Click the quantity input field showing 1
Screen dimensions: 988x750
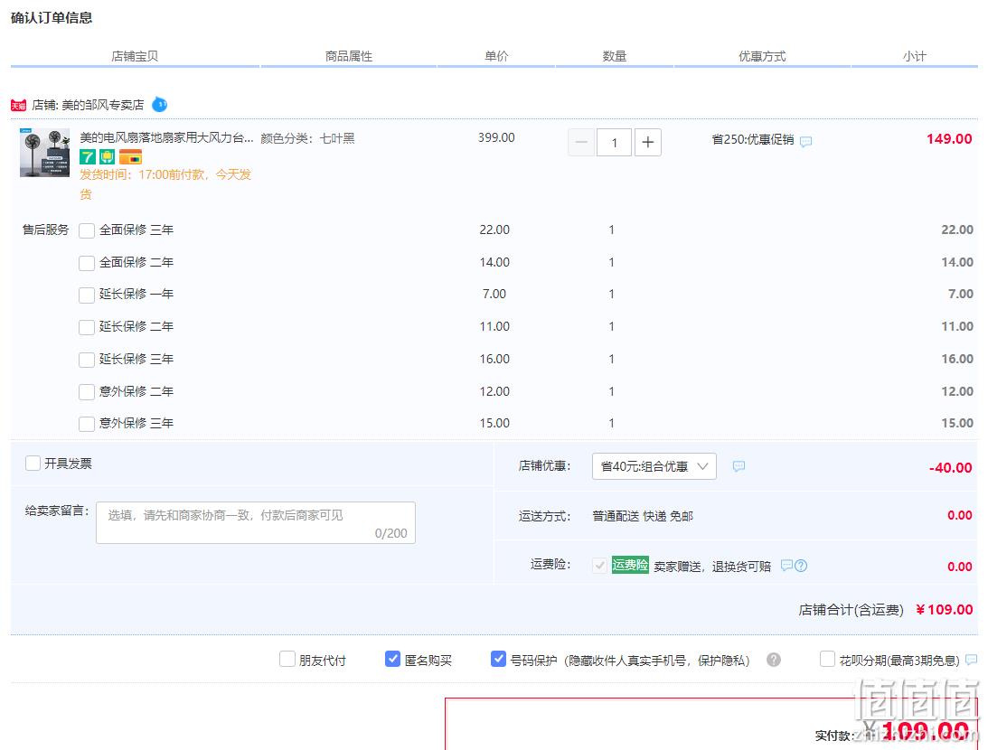(x=615, y=142)
